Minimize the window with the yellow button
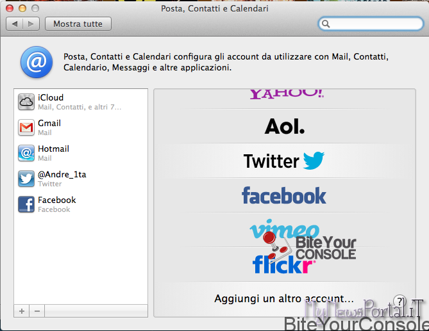Screen dimensions: 429x331 [22, 8]
